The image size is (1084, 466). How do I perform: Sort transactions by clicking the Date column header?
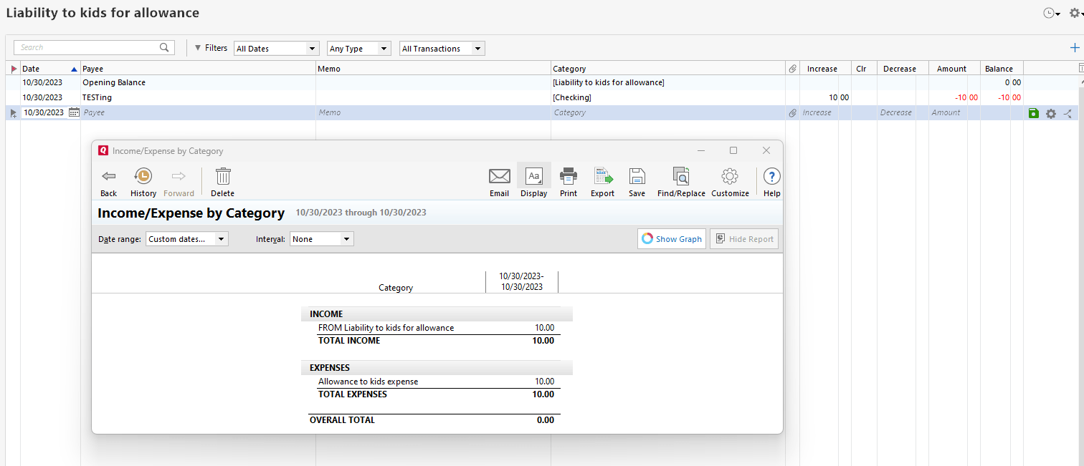click(x=33, y=68)
